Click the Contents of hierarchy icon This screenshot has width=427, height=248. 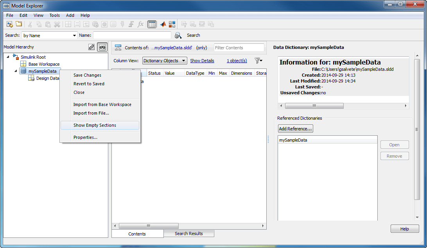118,48
